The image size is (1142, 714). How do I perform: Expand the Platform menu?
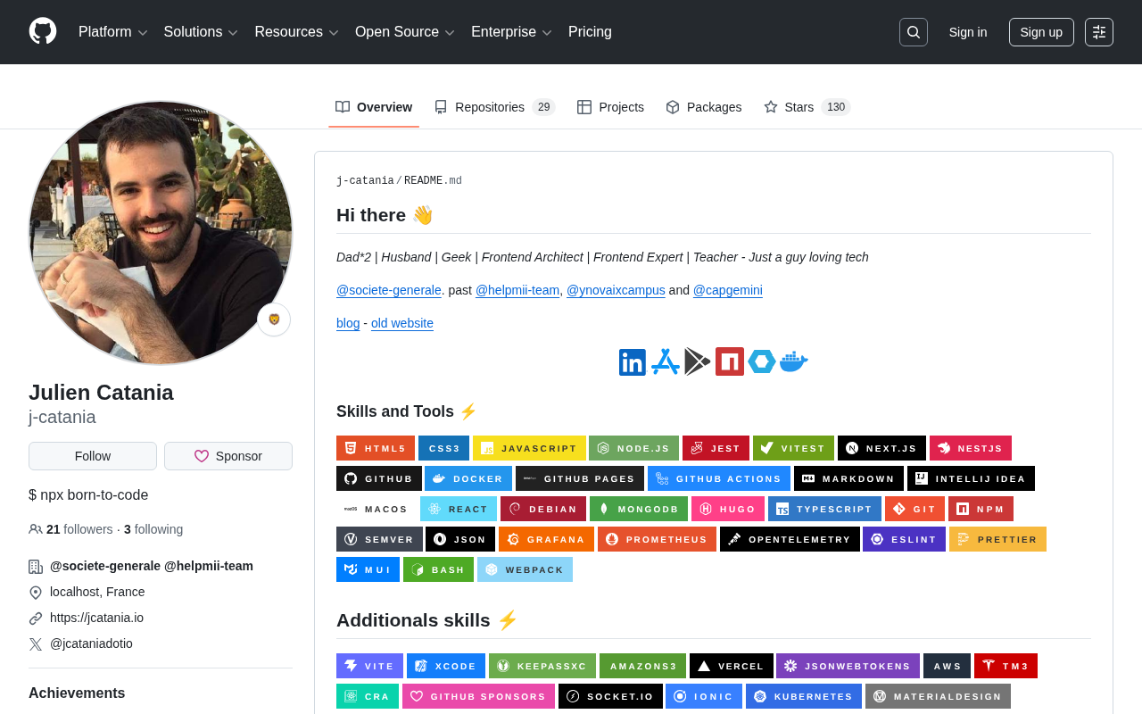coord(113,32)
